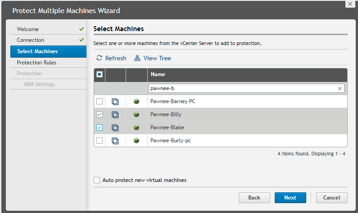Cancel the wizard
Viewport: 358px width, 213px height.
[332, 198]
